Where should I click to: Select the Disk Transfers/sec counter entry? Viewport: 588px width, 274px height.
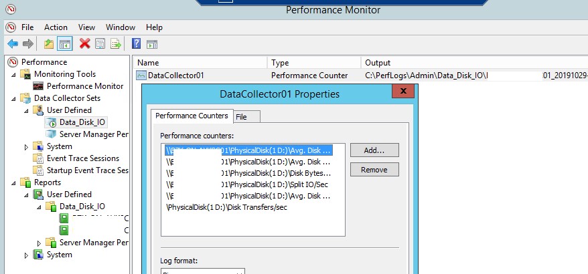(x=226, y=207)
